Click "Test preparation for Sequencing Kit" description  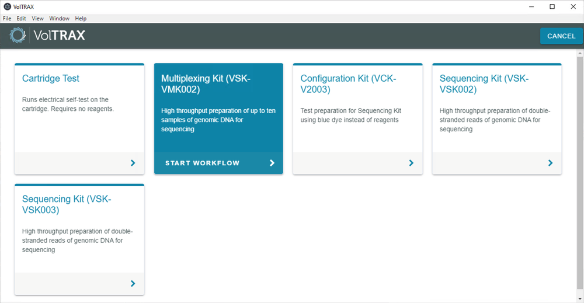pyautogui.click(x=351, y=116)
